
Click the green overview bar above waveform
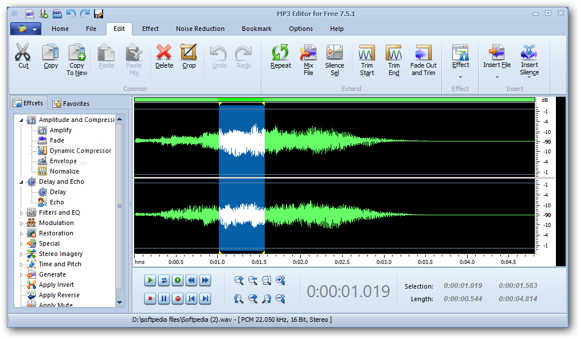pyautogui.click(x=334, y=100)
